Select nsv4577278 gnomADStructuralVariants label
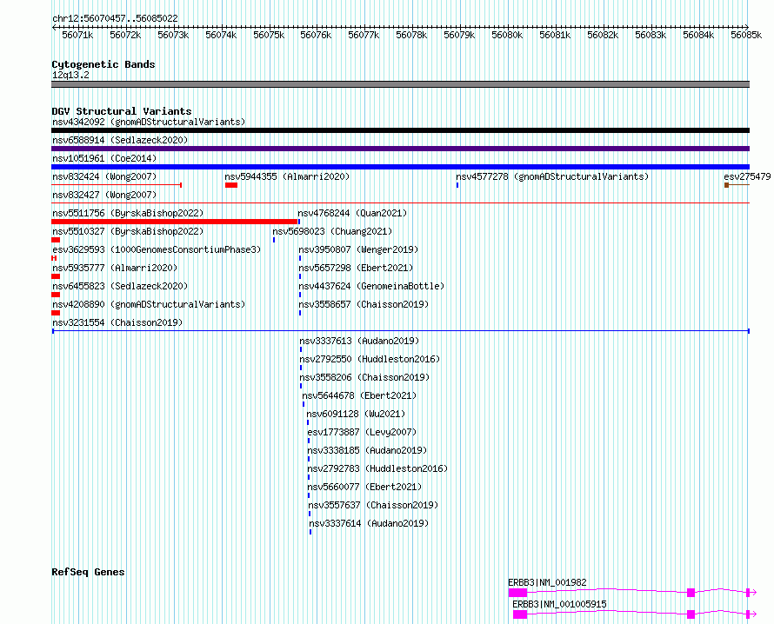Screen dimensions: 774x624 (552, 176)
